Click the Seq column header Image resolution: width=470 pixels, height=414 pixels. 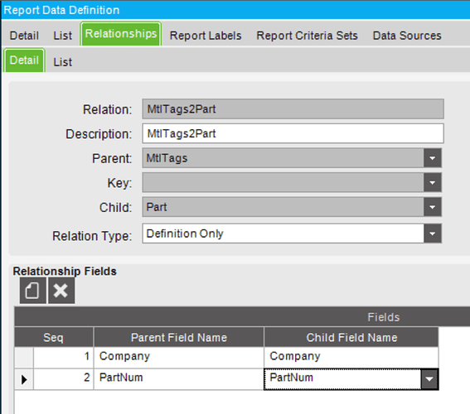click(x=54, y=337)
